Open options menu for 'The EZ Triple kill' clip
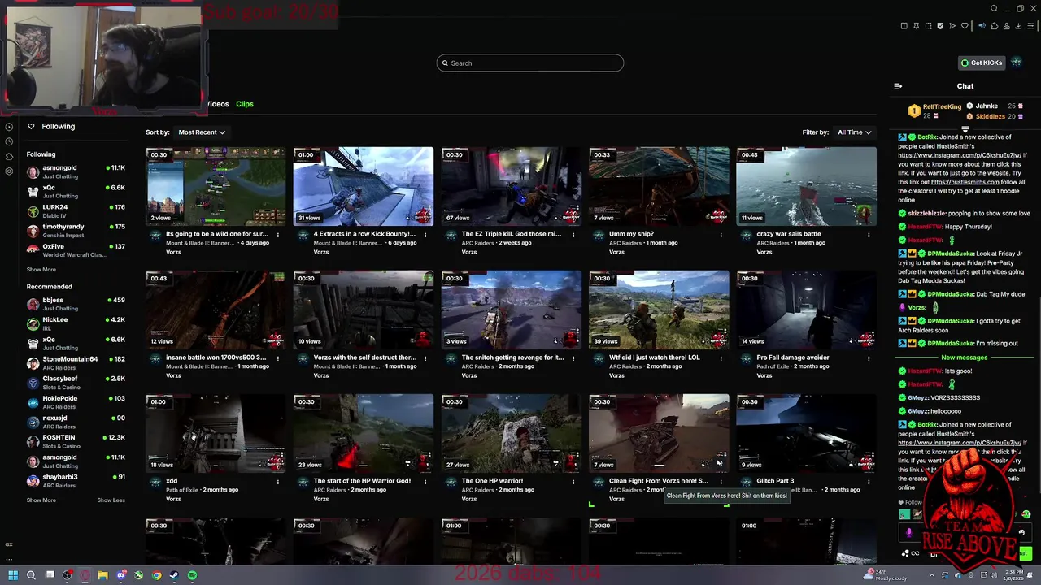The height and width of the screenshot is (585, 1041). click(x=573, y=235)
